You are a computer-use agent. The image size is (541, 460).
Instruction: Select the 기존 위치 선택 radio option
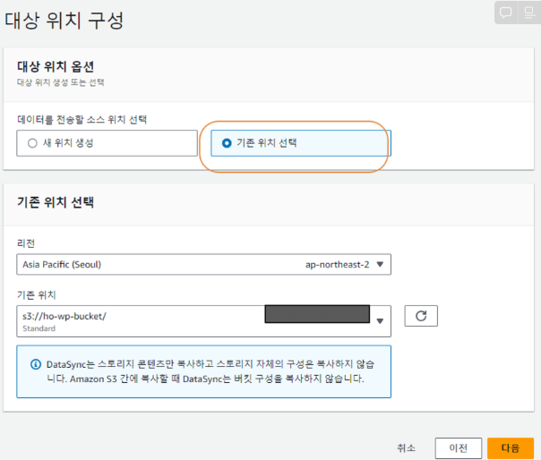(227, 143)
